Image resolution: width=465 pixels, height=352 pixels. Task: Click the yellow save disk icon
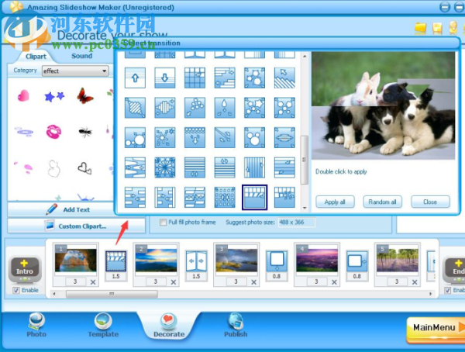(x=437, y=28)
